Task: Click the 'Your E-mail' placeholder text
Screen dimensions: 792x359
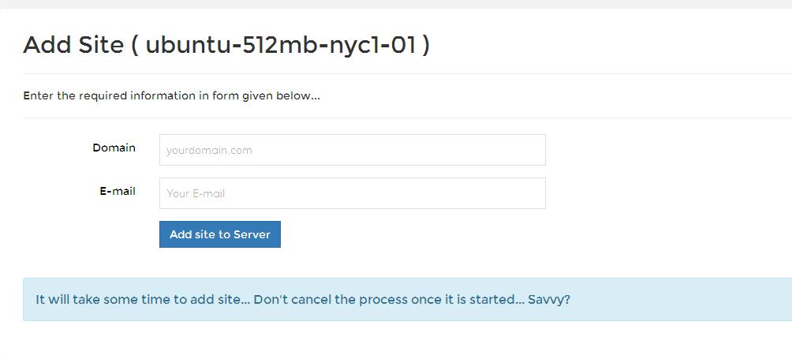Action: pyautogui.click(x=196, y=194)
